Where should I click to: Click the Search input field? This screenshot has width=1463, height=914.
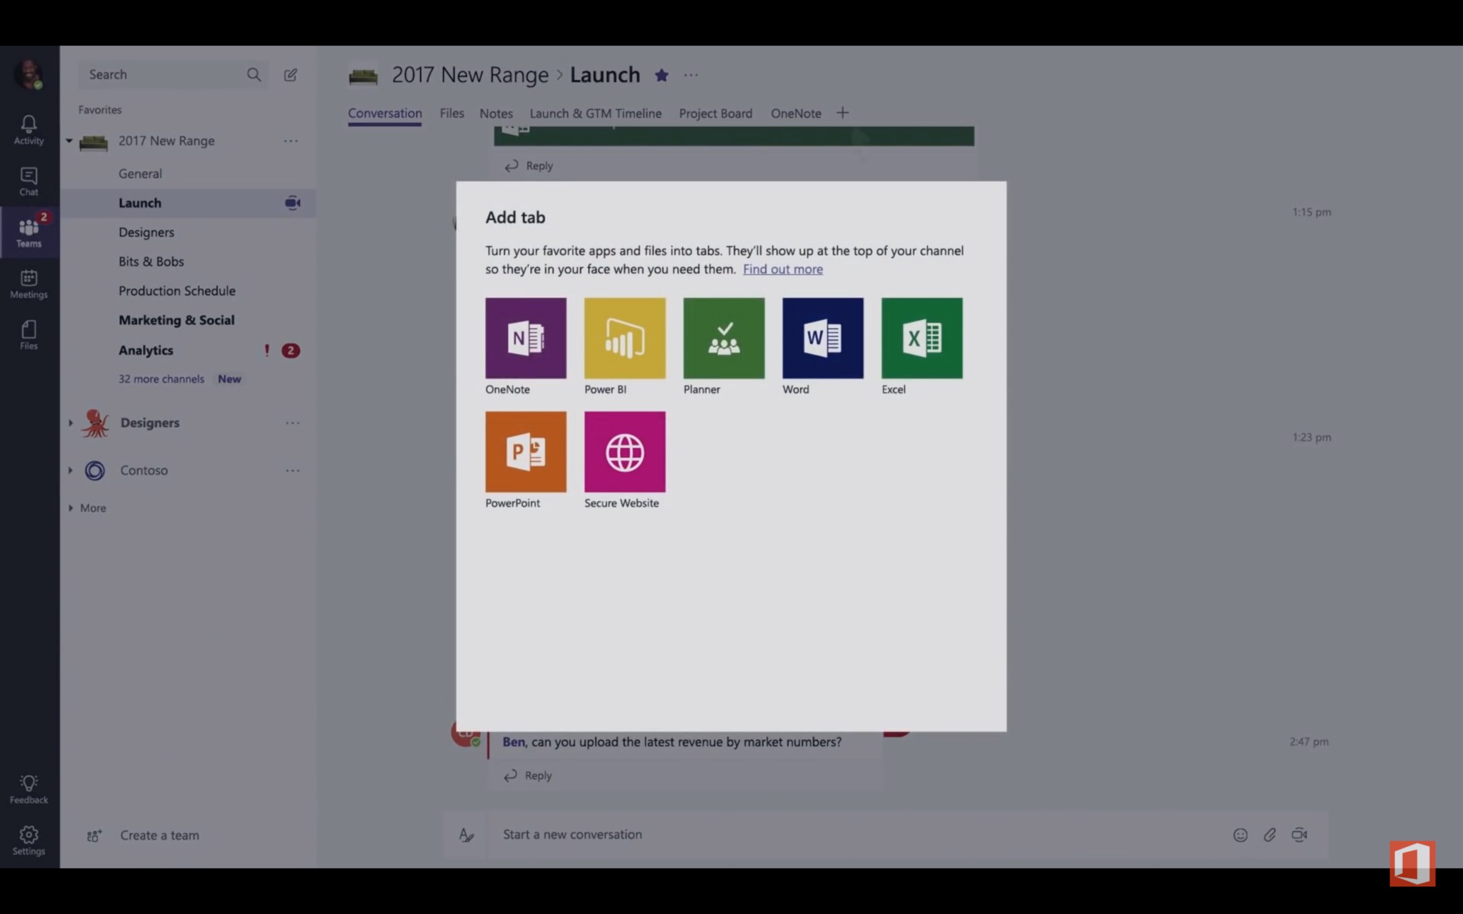click(x=164, y=75)
